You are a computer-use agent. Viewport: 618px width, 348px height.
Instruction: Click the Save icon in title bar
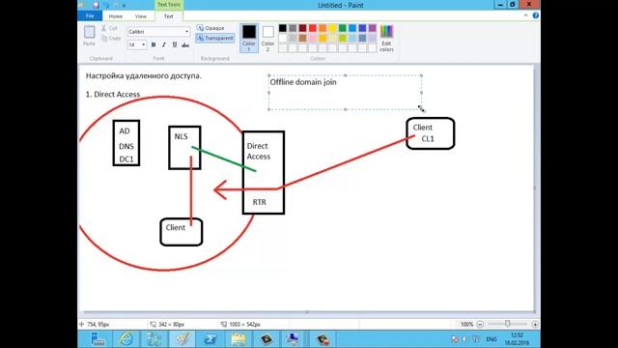click(x=96, y=5)
